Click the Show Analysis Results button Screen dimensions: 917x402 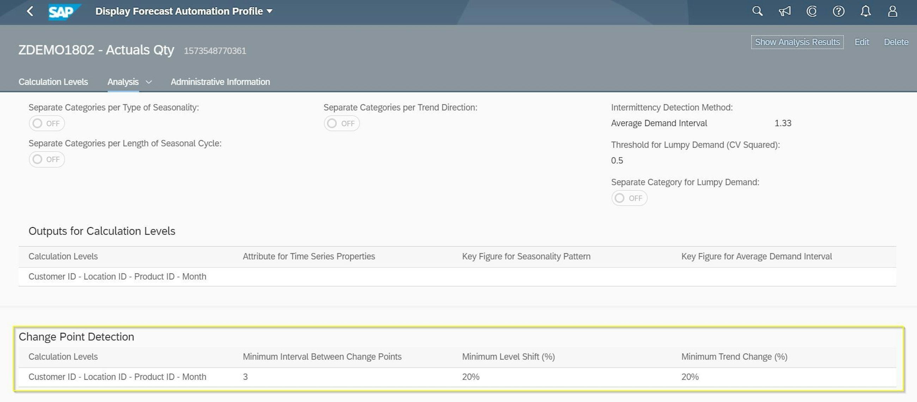click(x=797, y=42)
